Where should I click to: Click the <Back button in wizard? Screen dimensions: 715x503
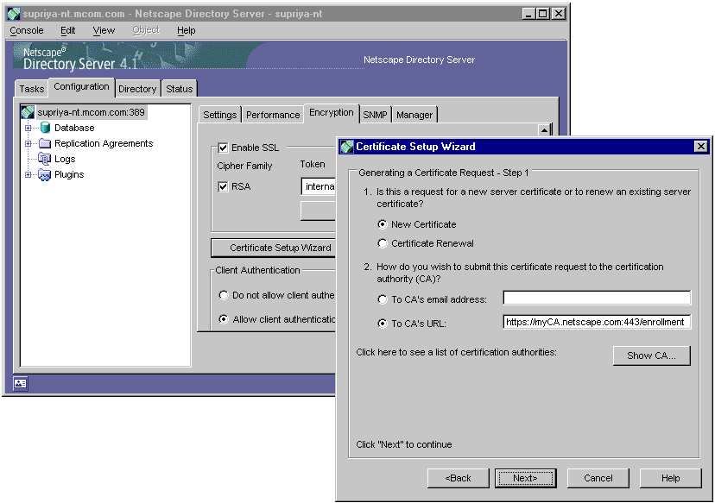point(458,478)
